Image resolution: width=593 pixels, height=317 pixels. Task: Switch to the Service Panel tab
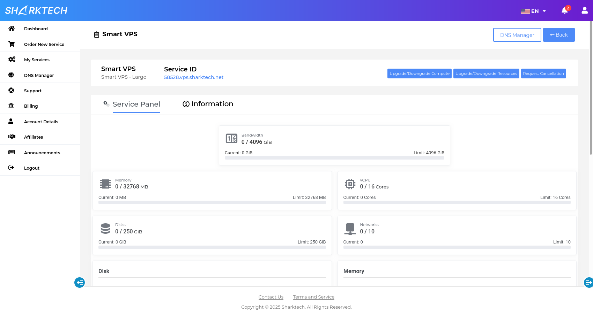136,104
